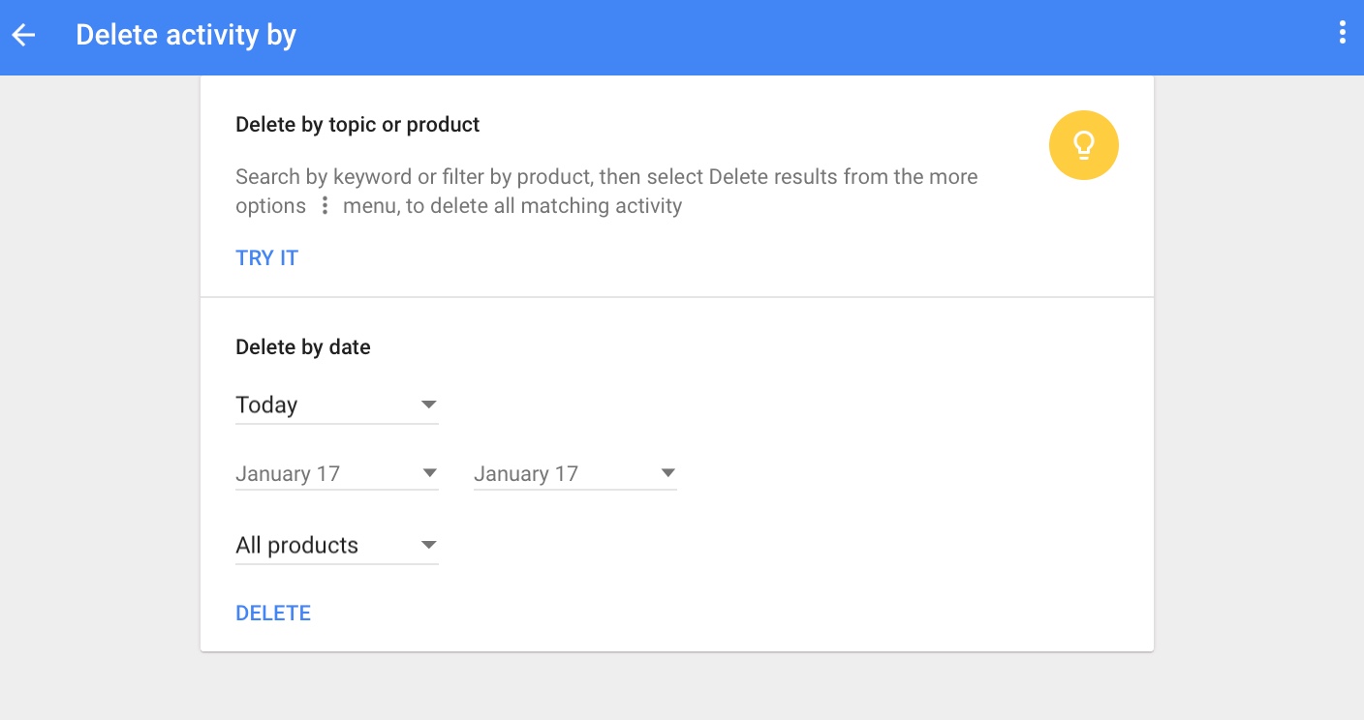Select the end date January 17 field
The height and width of the screenshot is (720, 1364).
tap(575, 473)
